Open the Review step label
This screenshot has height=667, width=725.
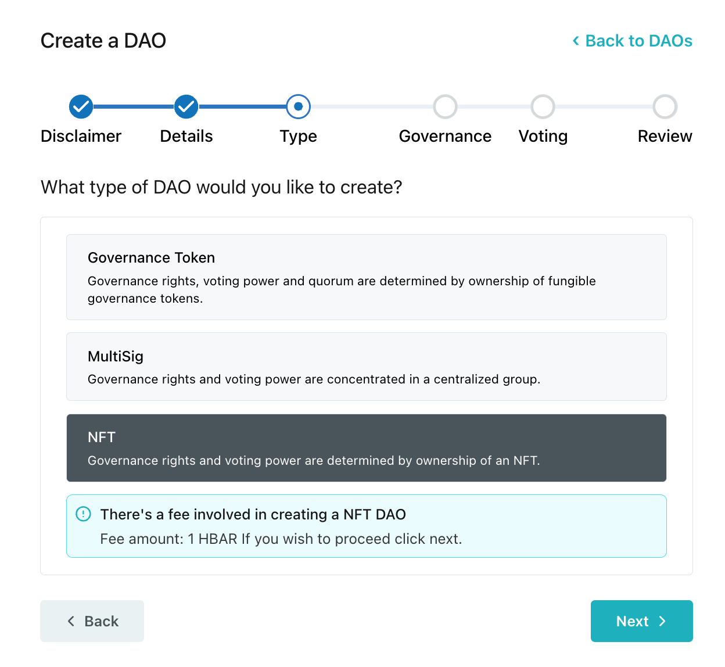[x=665, y=136]
